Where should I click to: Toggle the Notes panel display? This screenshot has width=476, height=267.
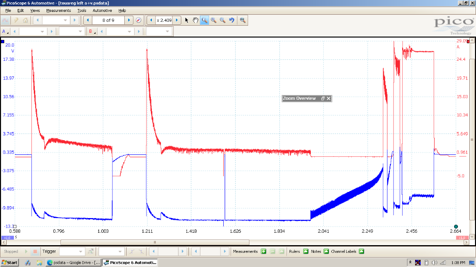pos(326,251)
